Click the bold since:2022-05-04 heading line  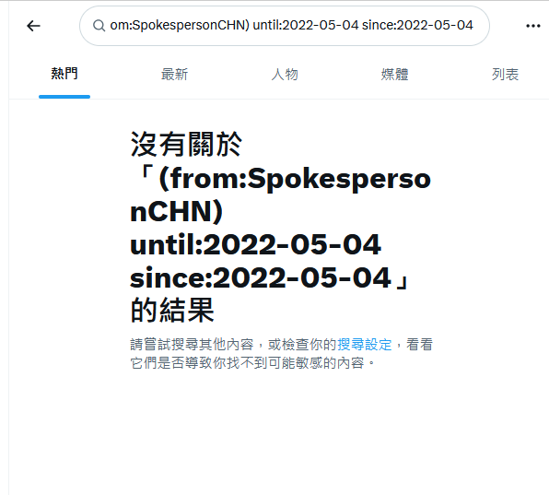tap(261, 277)
